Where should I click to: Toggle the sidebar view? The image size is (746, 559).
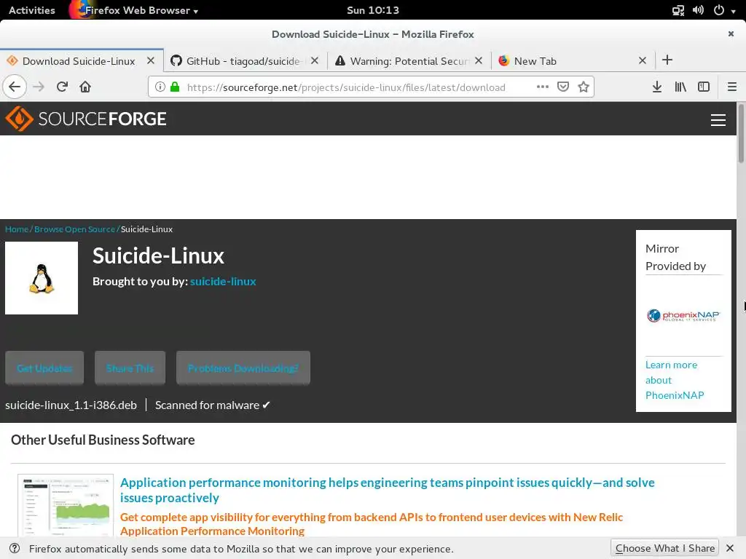coord(704,87)
